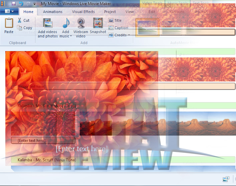The height and width of the screenshot is (186, 236).
Task: Click the Add music note icon
Action: click(x=66, y=23)
